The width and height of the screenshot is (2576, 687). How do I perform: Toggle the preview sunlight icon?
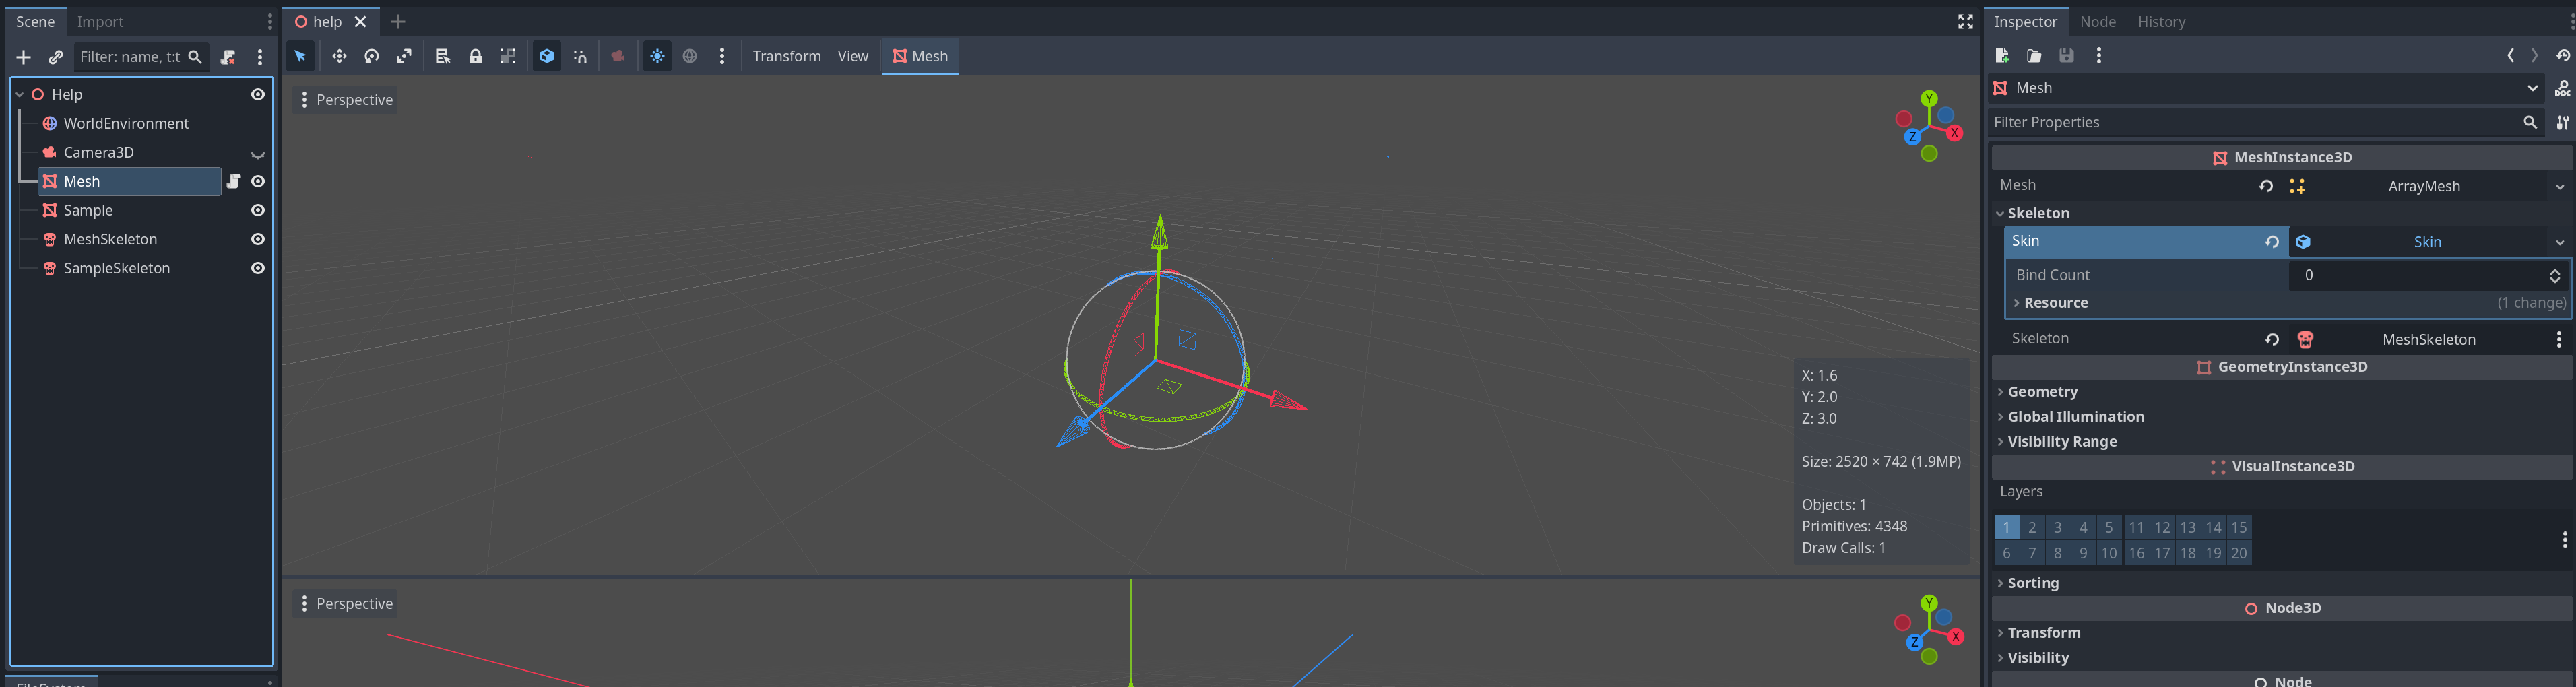[657, 56]
